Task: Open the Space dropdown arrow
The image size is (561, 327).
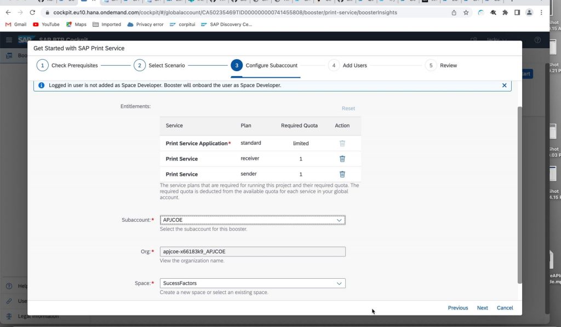Action: point(339,283)
